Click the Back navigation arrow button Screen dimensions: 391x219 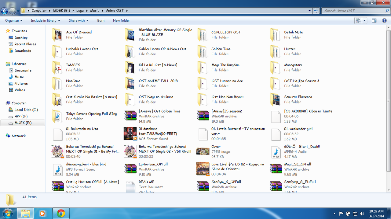pyautogui.click(x=4, y=11)
